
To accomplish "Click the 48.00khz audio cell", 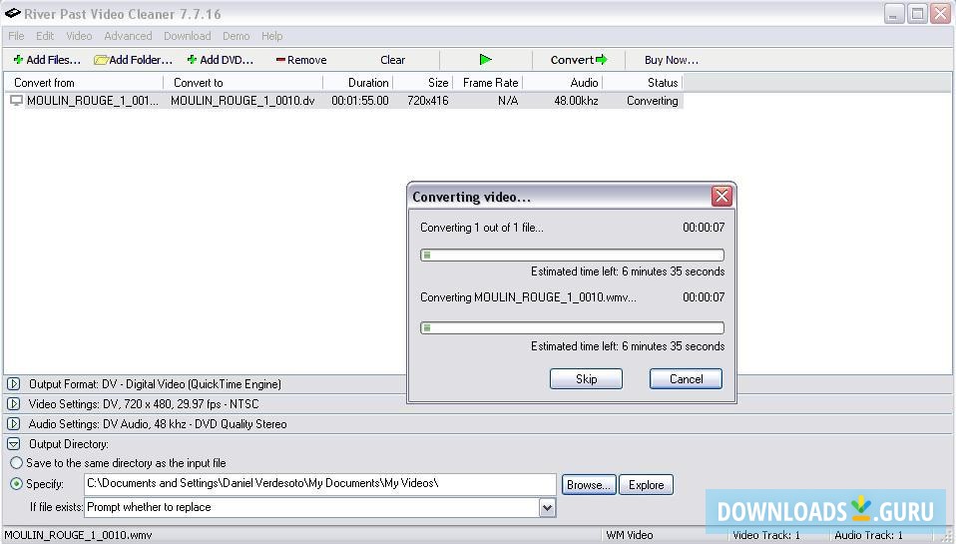I will [576, 101].
